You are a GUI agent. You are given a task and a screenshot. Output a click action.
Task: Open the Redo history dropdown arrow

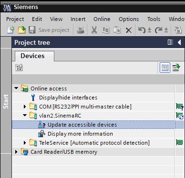tap(166, 30)
